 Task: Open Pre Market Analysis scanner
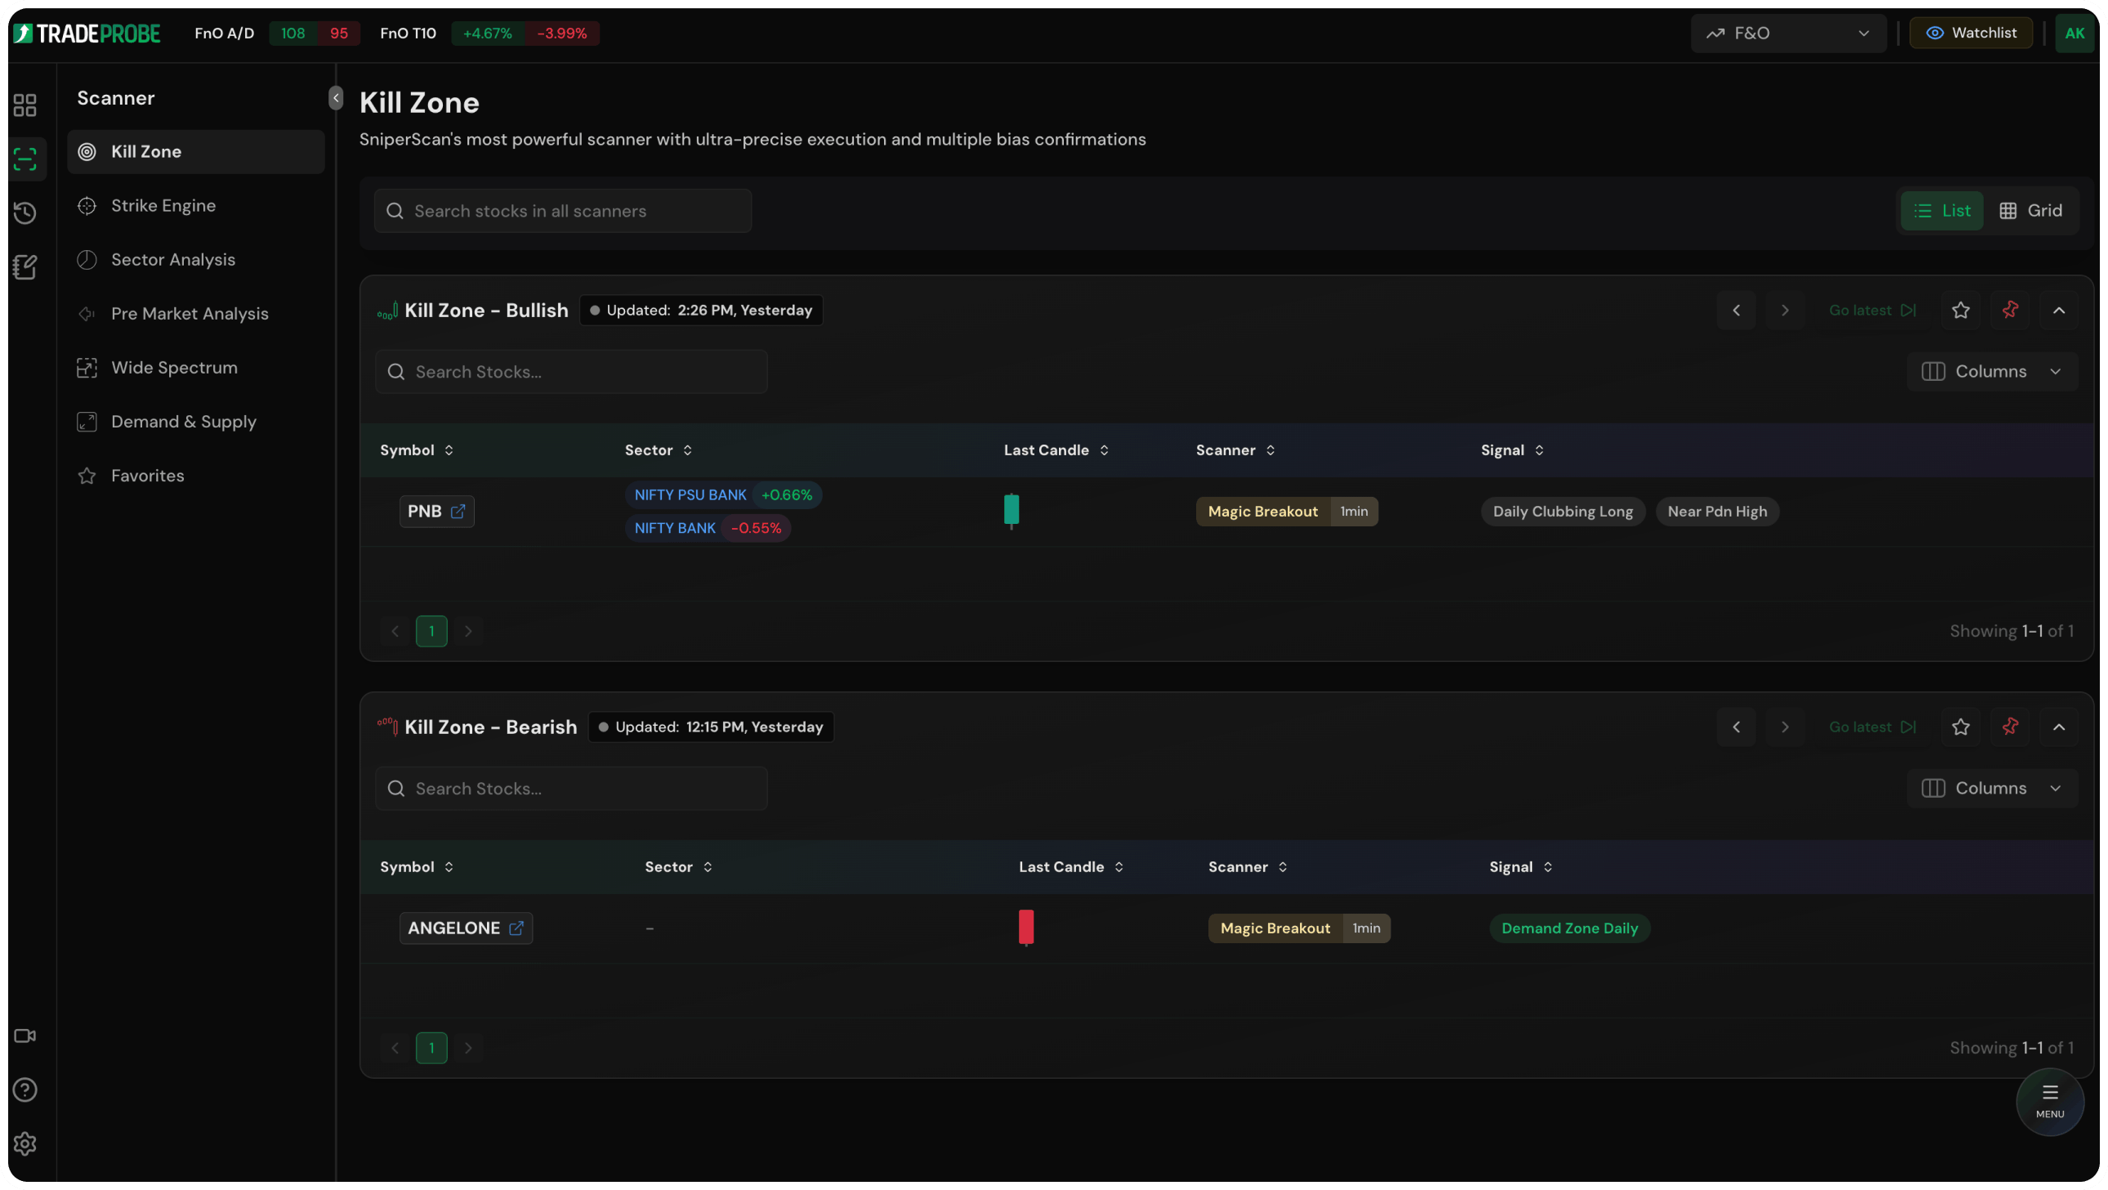click(195, 314)
